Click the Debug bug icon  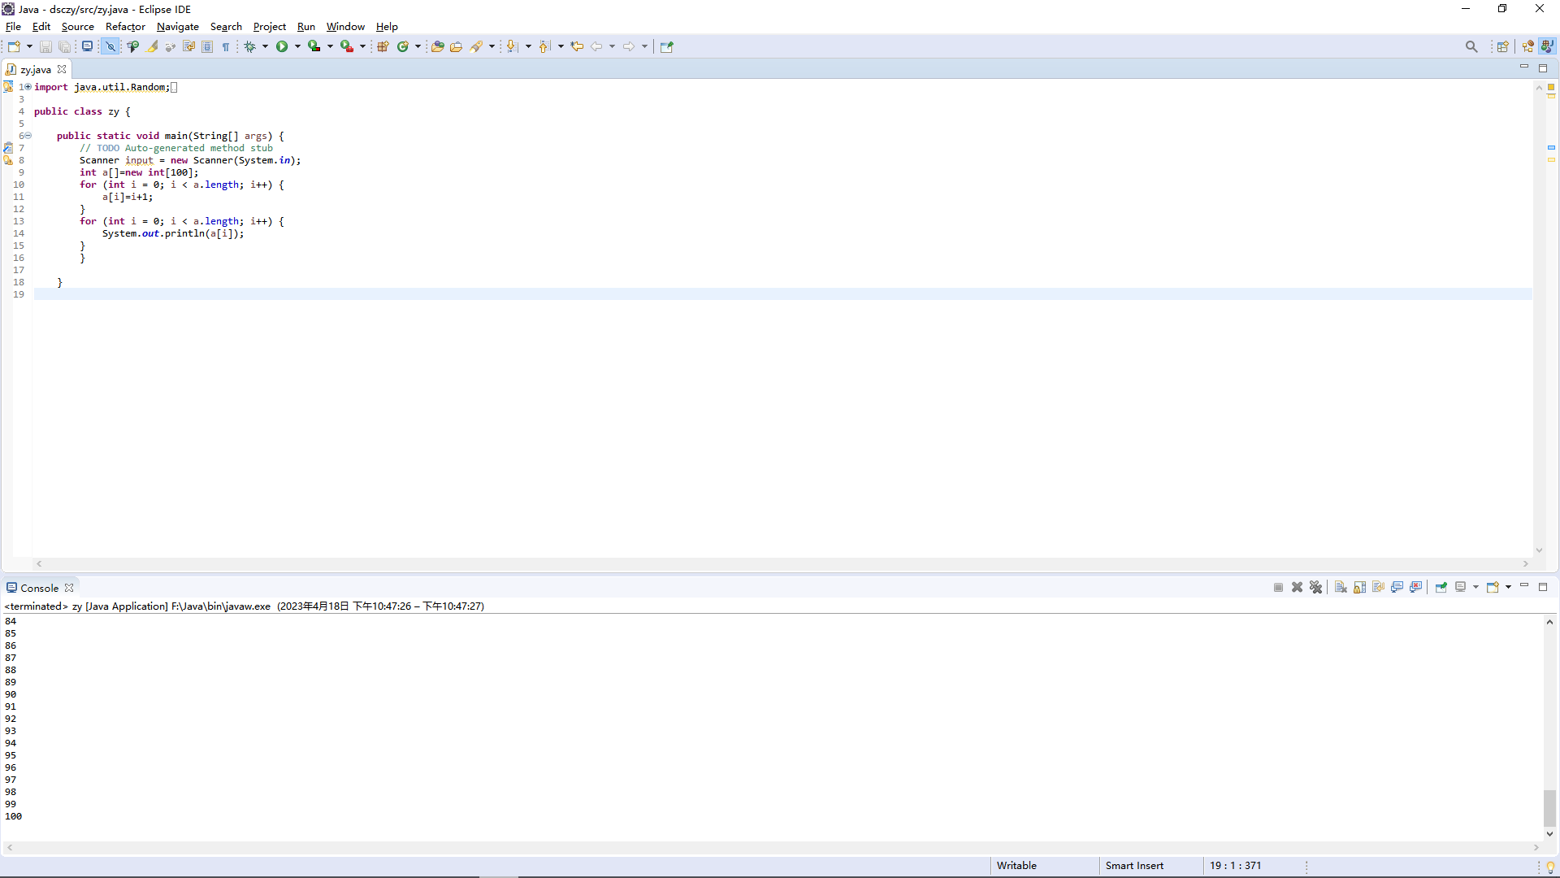click(x=250, y=46)
